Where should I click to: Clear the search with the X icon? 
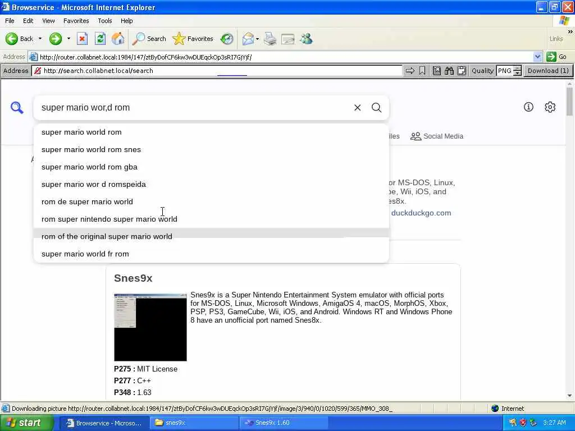click(358, 107)
